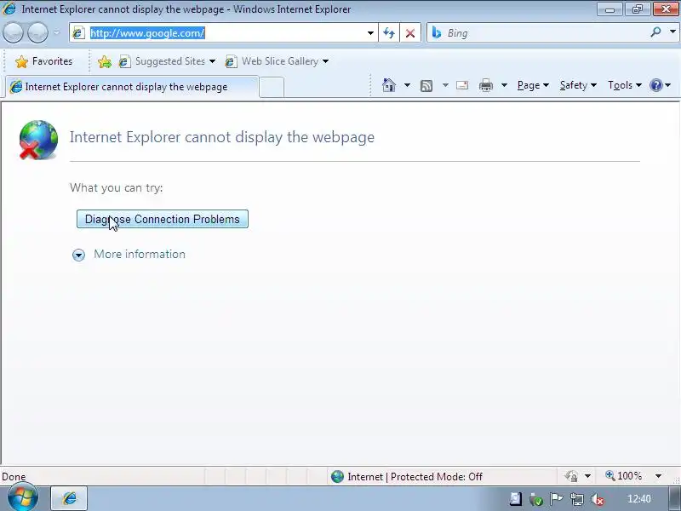Image resolution: width=681 pixels, height=511 pixels.
Task: Click the muted volume tray icon
Action: pyautogui.click(x=598, y=499)
